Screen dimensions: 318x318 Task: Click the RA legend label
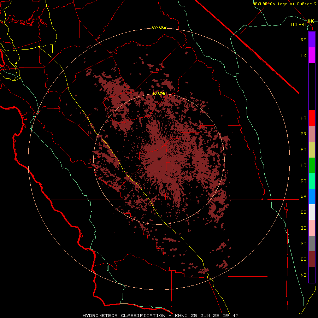pyautogui.click(x=303, y=181)
